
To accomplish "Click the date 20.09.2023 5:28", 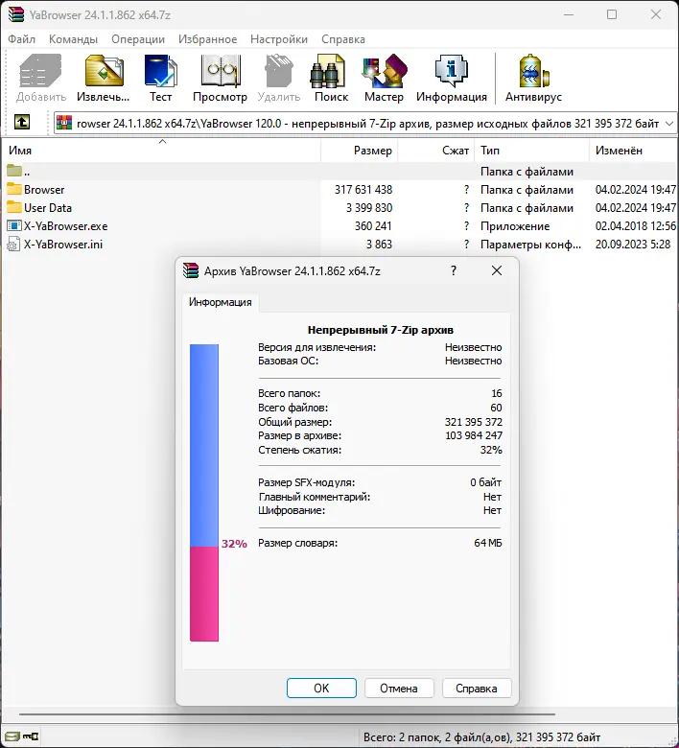I will (x=633, y=245).
